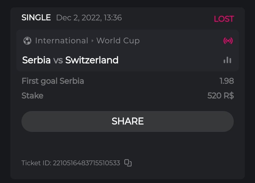This screenshot has width=255, height=183.
Task: Click the SINGLE bet type label
Action: pos(36,18)
